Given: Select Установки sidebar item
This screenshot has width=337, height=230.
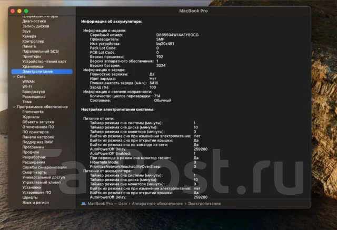Looking at the screenshot, I should [x=32, y=187].
